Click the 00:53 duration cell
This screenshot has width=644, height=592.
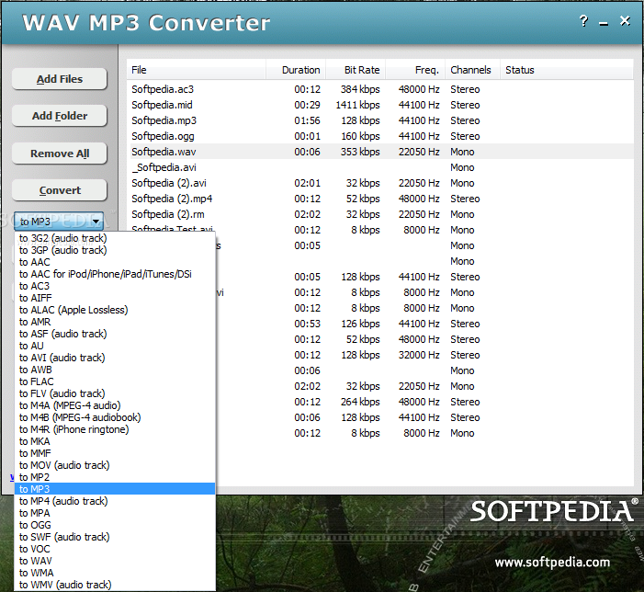(x=307, y=324)
